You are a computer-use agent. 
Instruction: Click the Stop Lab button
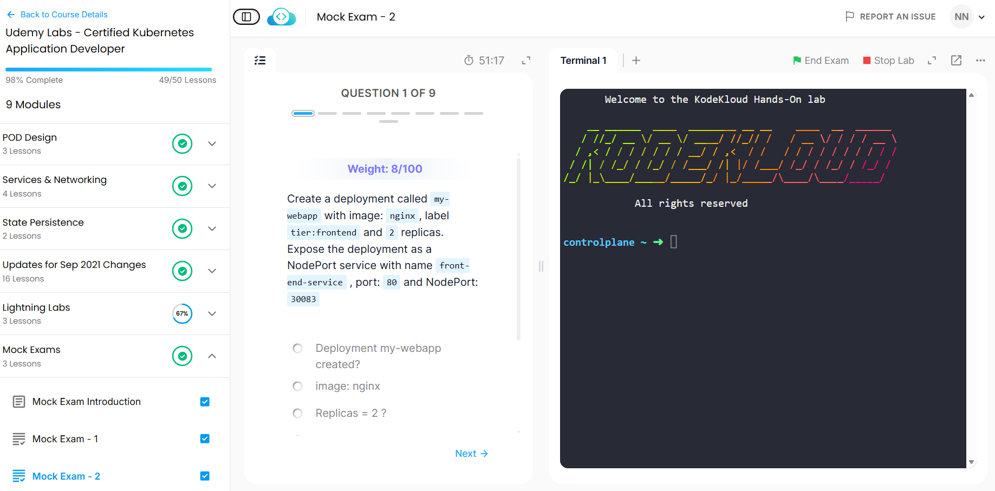(x=888, y=61)
